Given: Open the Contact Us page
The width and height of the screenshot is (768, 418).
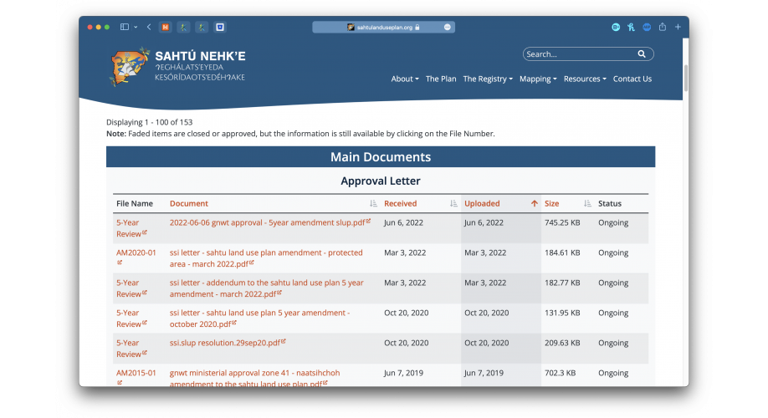Looking at the screenshot, I should (632, 79).
